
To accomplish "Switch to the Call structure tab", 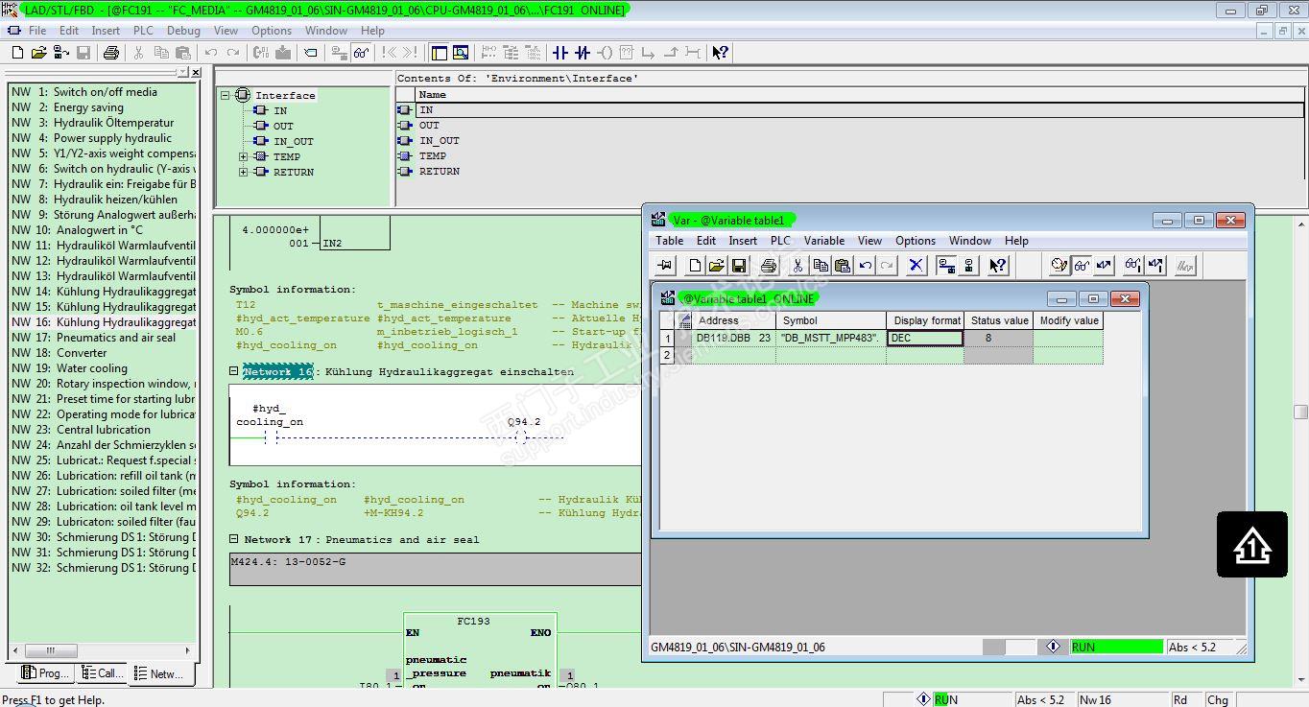I will (x=103, y=673).
